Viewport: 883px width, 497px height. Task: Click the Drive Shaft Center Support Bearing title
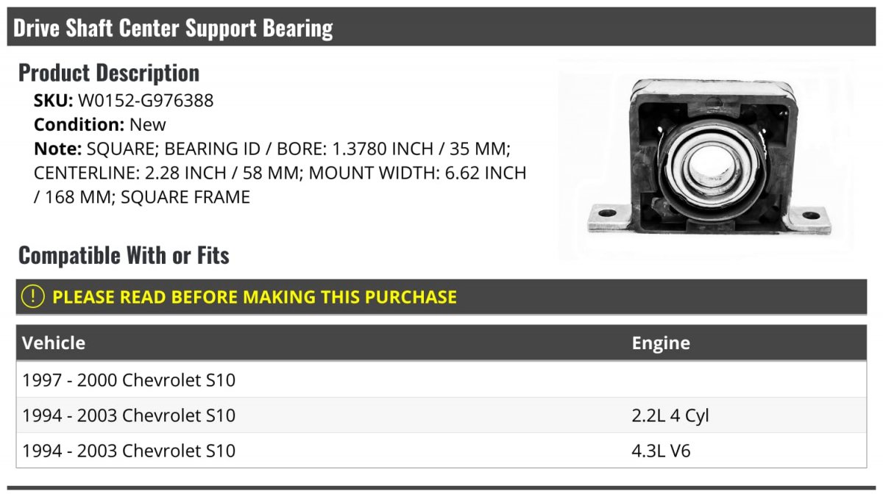click(174, 28)
